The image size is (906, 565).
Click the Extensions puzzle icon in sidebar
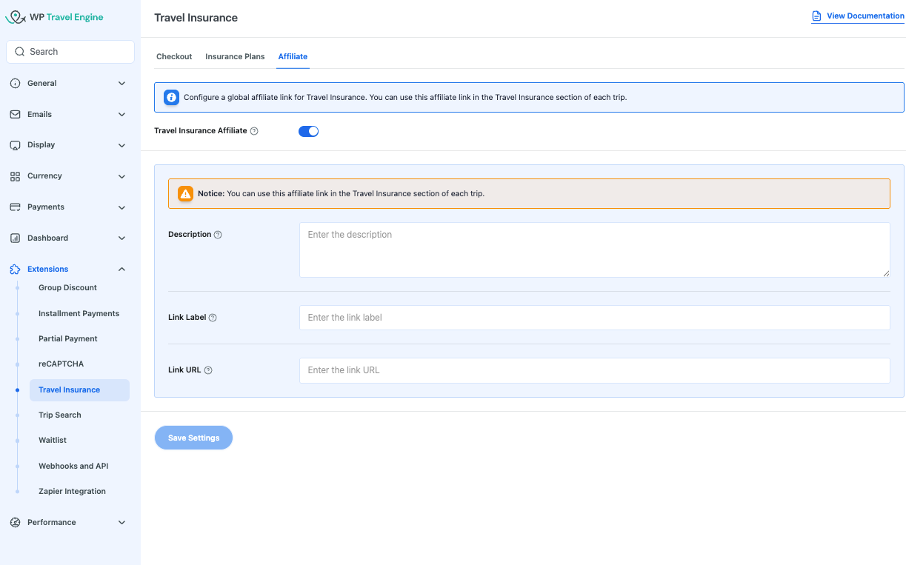pyautogui.click(x=15, y=270)
